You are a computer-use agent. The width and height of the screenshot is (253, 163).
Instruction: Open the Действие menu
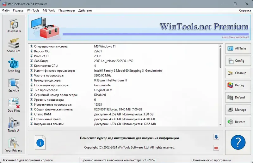pyautogui.click(x=85, y=10)
